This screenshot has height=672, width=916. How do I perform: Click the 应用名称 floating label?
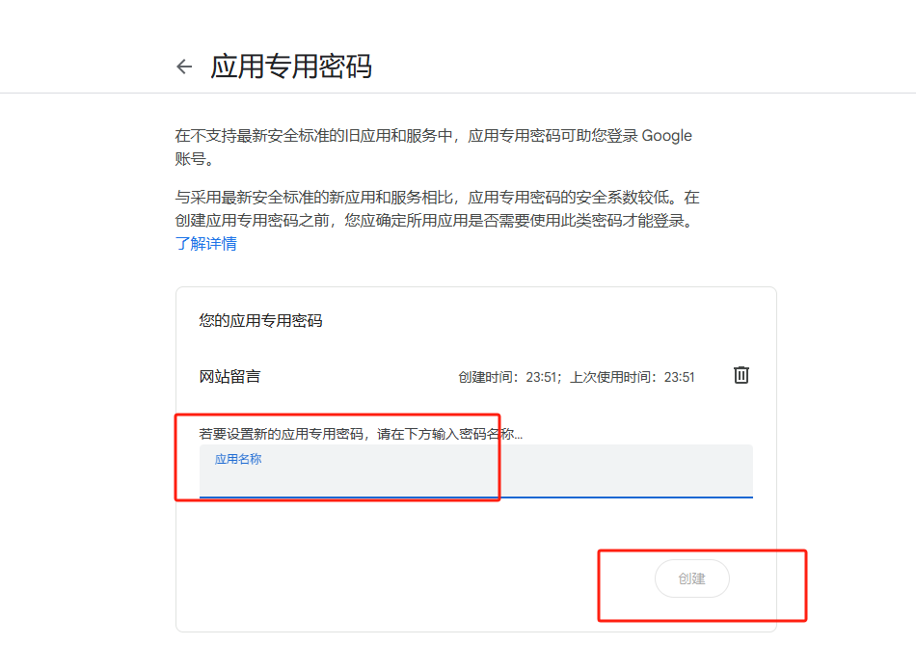tap(237, 459)
